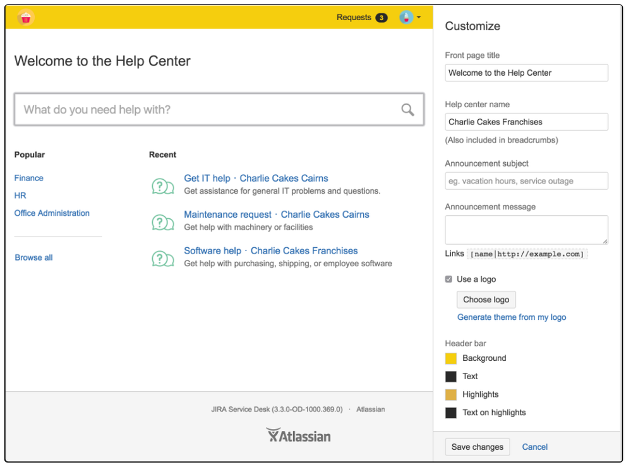Image resolution: width=631 pixels, height=470 pixels.
Task: Pick the header Background color swatch
Action: tap(451, 358)
